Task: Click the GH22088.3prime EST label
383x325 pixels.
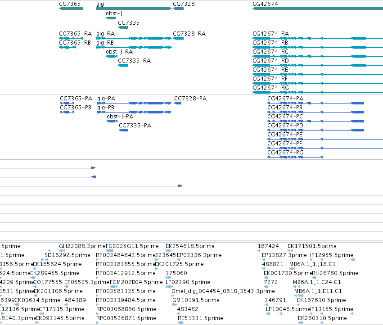Action: [x=82, y=246]
